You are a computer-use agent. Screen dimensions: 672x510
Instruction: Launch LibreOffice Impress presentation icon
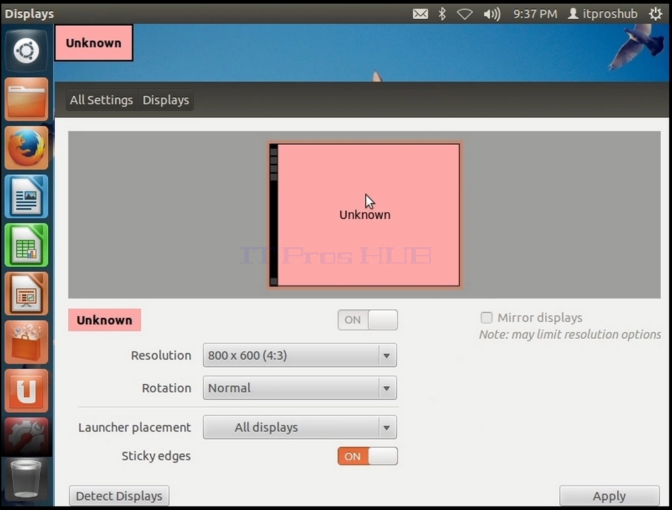point(26,294)
